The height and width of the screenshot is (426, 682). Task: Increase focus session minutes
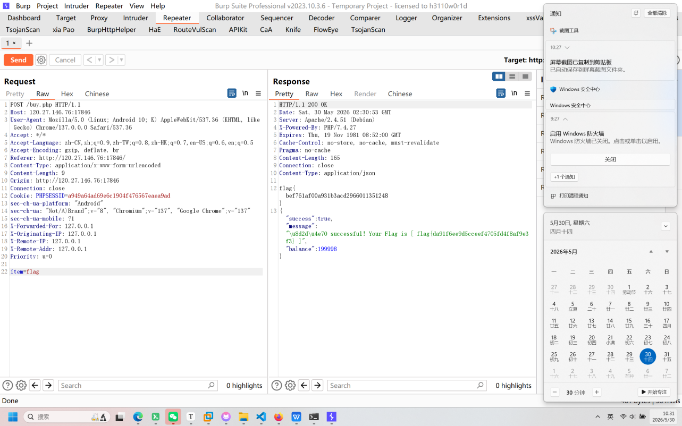tap(597, 393)
